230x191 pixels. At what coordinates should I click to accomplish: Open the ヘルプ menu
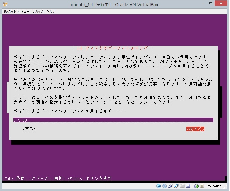[x=51, y=11]
